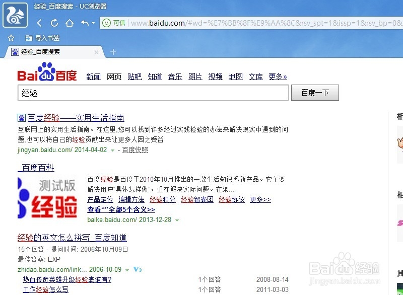The width and height of the screenshot is (403, 295).
Task: Open the 经验积分 sublink
Action: (x=163, y=199)
